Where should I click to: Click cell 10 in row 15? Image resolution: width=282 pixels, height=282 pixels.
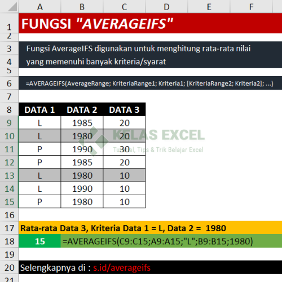click(x=124, y=201)
